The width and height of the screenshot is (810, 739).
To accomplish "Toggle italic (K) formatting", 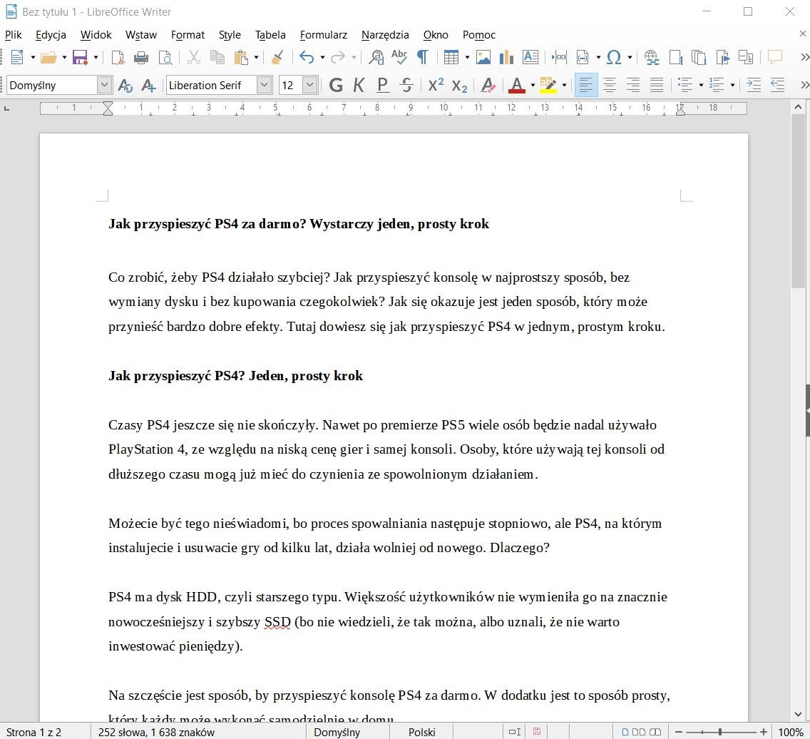I will tap(359, 86).
